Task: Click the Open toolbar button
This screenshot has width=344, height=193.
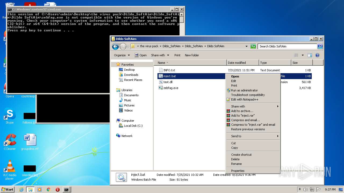Action: 141,55
